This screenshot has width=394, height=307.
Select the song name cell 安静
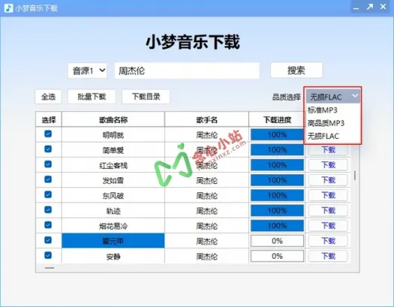click(x=113, y=256)
